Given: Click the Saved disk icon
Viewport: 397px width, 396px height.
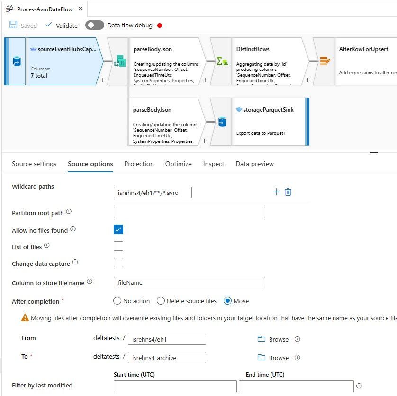Looking at the screenshot, I should click(13, 25).
